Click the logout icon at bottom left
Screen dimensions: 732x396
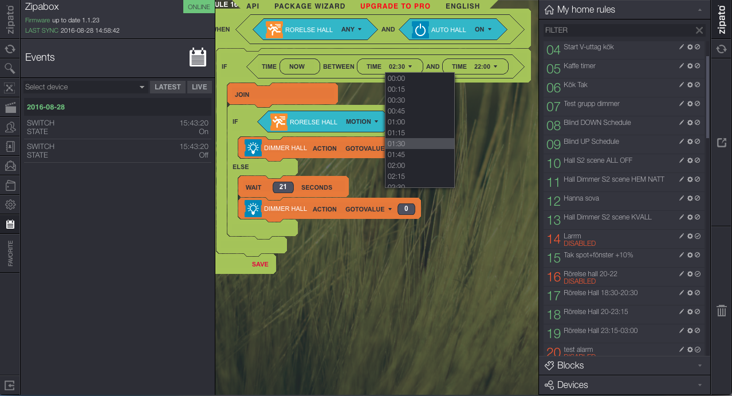10,385
